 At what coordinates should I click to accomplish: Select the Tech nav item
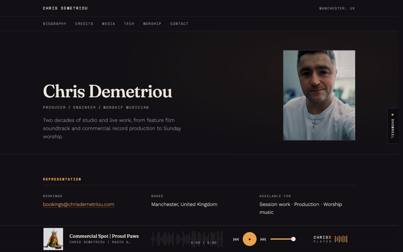[x=129, y=24]
